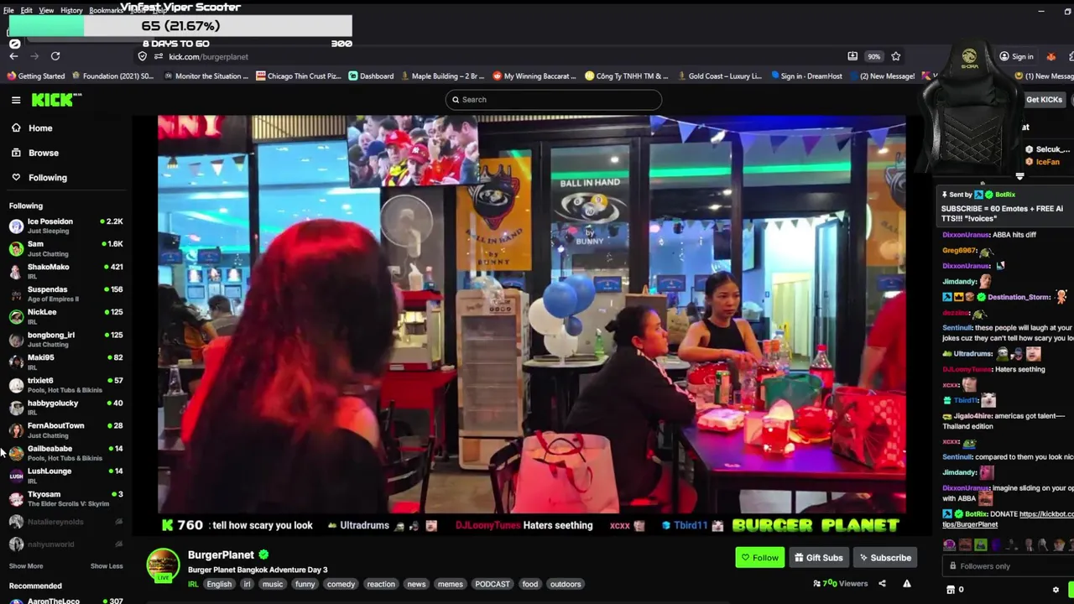1074x604 pixels.
Task: Open the Gold Coast – Luxury bookmark
Action: point(719,76)
